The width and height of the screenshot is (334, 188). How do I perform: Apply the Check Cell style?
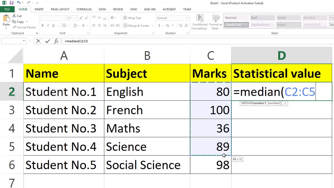(x=236, y=25)
